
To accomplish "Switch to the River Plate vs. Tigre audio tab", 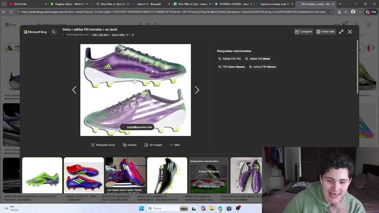I will coord(110,4).
